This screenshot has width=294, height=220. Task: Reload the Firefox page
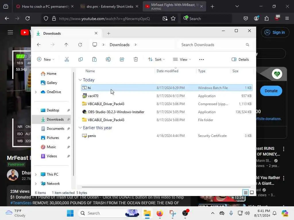pyautogui.click(x=28, y=19)
